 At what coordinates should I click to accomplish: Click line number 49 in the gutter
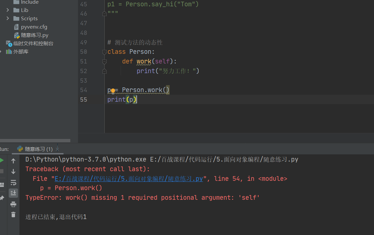(x=83, y=43)
